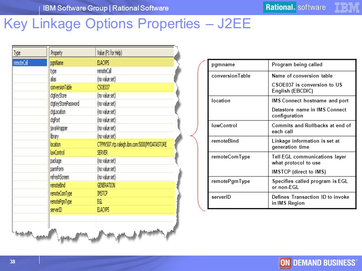Select the serverID property

point(56,210)
